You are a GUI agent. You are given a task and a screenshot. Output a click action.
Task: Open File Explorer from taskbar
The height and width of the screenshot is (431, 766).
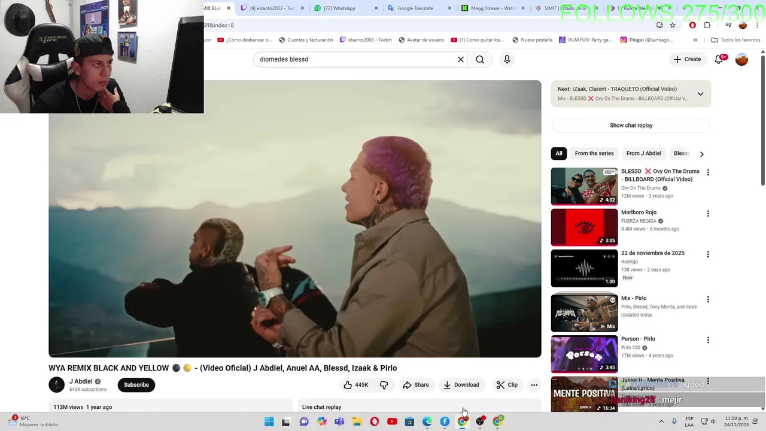pyautogui.click(x=357, y=422)
